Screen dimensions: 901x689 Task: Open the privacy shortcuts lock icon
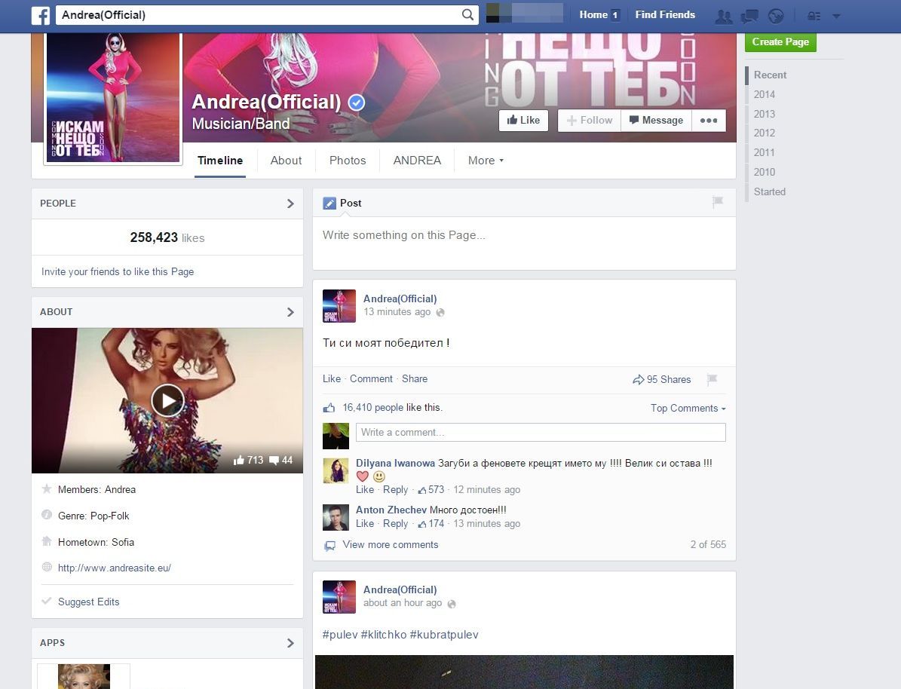click(x=814, y=16)
